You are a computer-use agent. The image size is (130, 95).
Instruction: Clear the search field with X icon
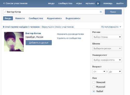click(101, 12)
